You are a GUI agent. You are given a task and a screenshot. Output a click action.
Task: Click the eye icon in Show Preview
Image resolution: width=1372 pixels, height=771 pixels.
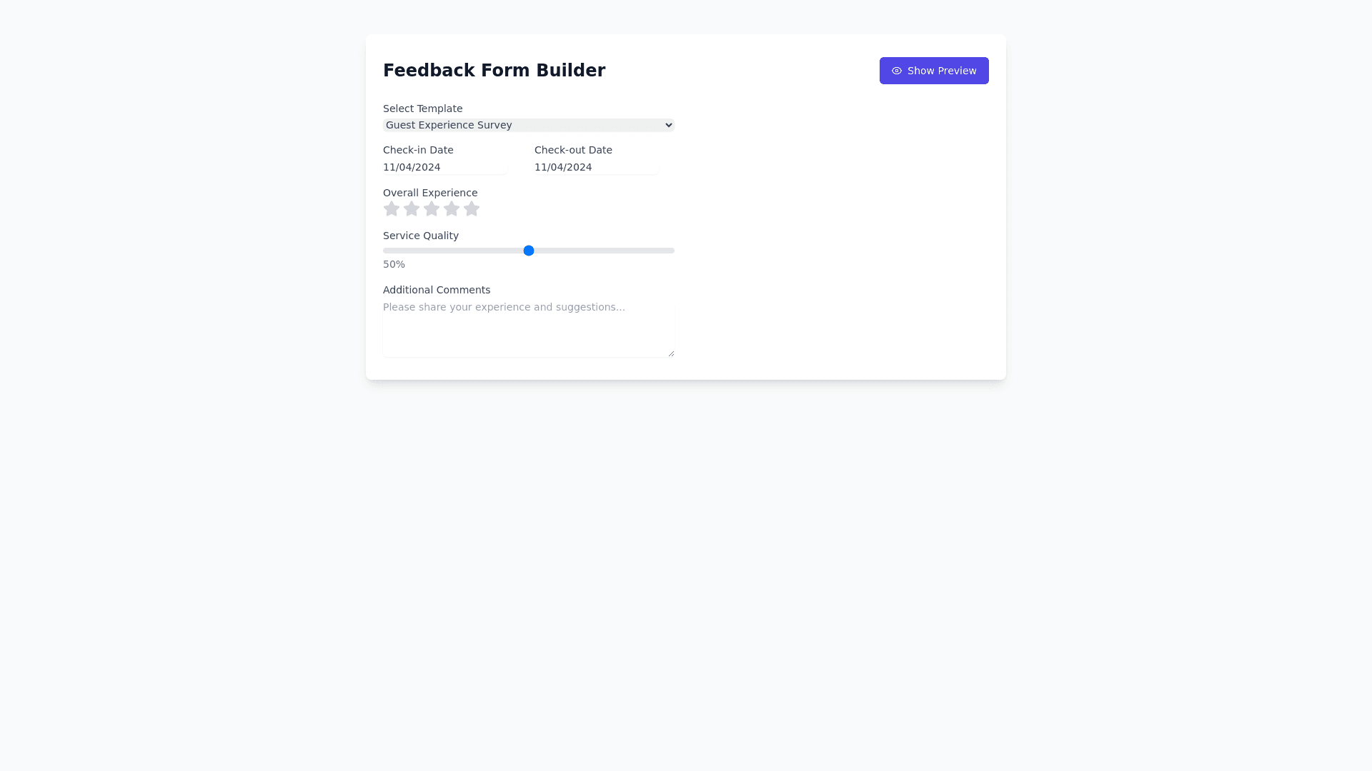(897, 71)
